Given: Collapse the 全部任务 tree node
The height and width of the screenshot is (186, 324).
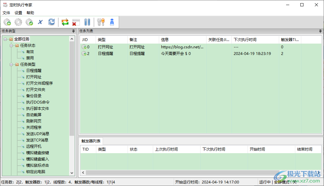Looking at the screenshot, I should tap(5, 39).
